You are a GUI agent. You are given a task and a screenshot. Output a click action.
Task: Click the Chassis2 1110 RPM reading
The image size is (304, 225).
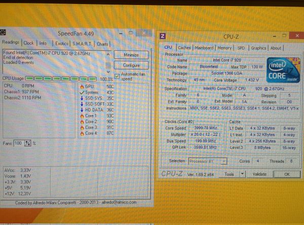[x=23, y=98]
